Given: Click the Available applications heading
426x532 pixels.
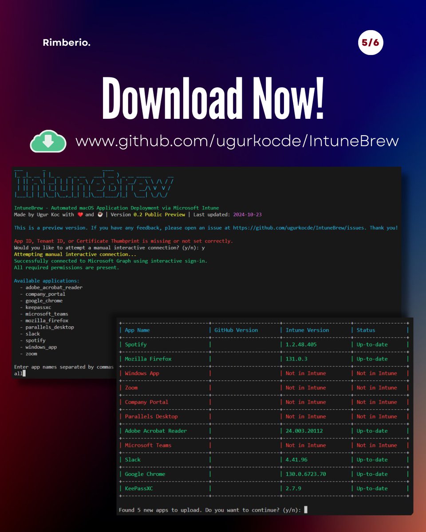Looking at the screenshot, I should (47, 281).
